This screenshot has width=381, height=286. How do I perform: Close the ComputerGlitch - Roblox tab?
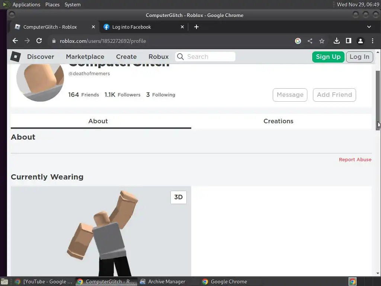(x=93, y=27)
